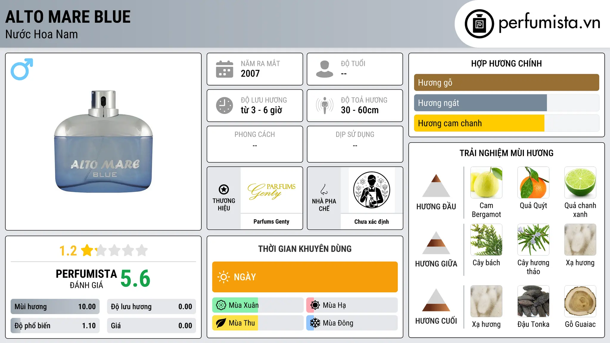This screenshot has height=343, width=610.
Task: Click the Chưa xác định perfumer label
Action: point(371,222)
